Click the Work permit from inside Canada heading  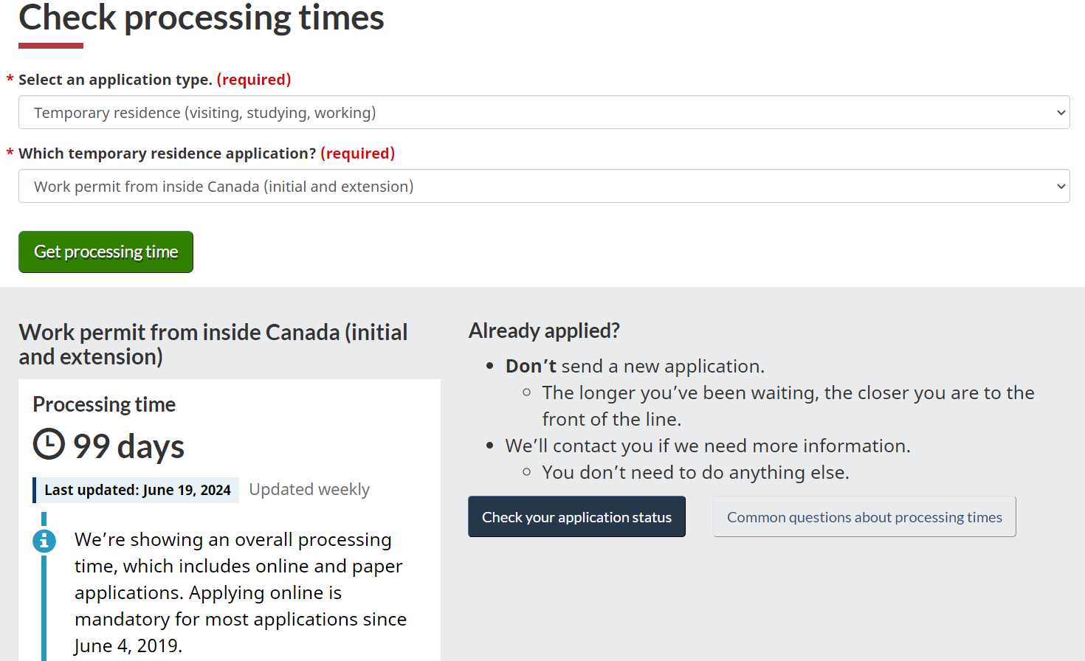point(213,345)
